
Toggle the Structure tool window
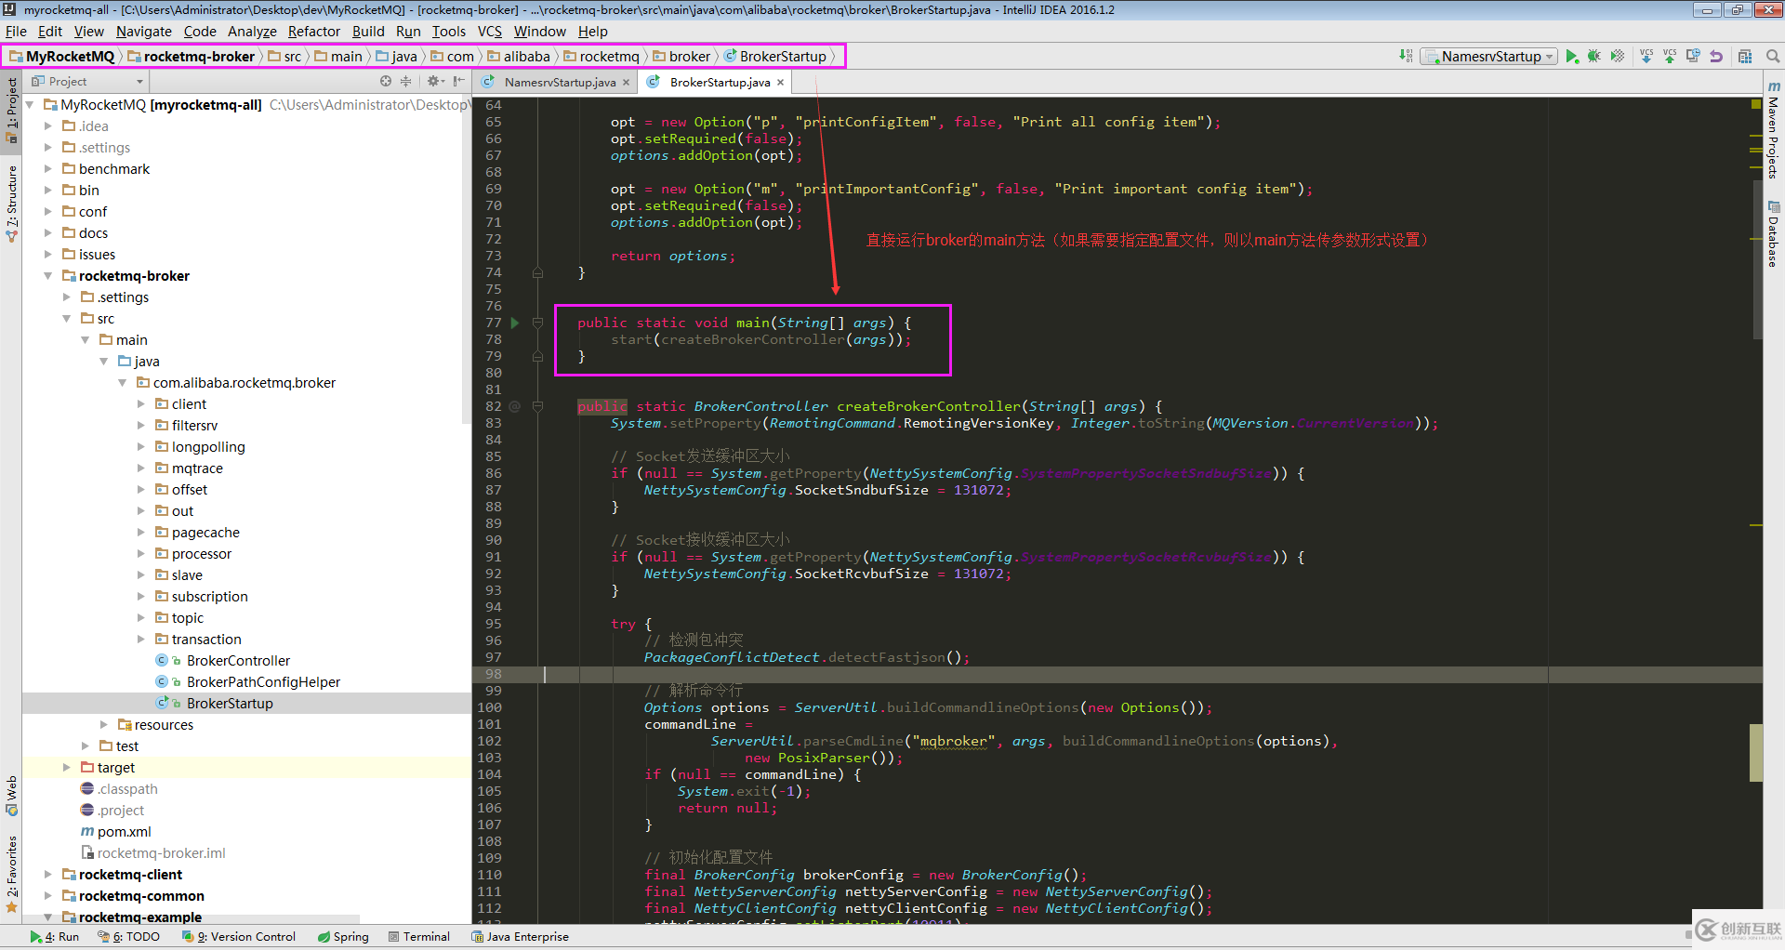pos(11,203)
